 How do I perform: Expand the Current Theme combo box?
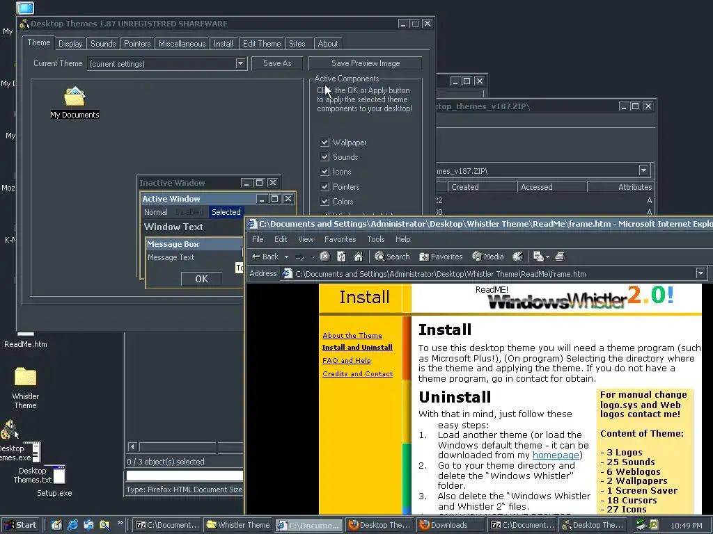point(240,63)
